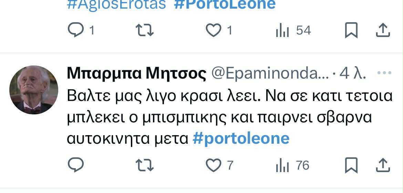Like the tweet with 7 likes
Viewport: 403px width, 193px height.
pos(219,165)
